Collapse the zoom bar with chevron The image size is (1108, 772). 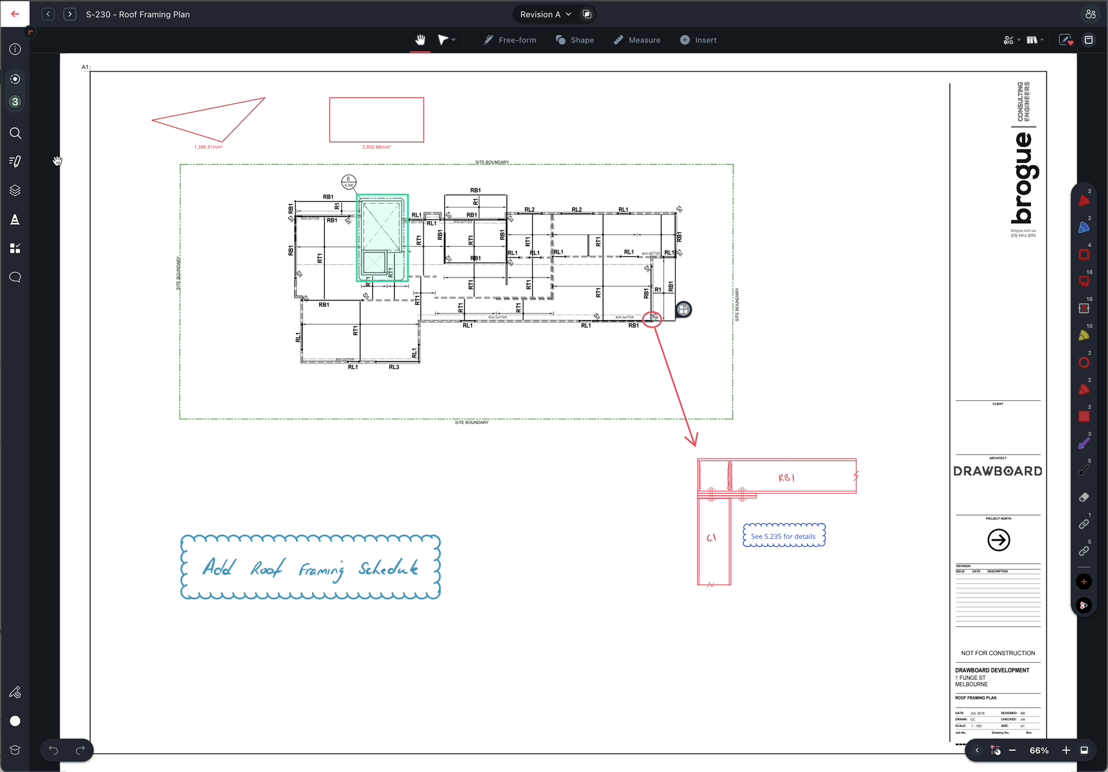[x=977, y=750]
